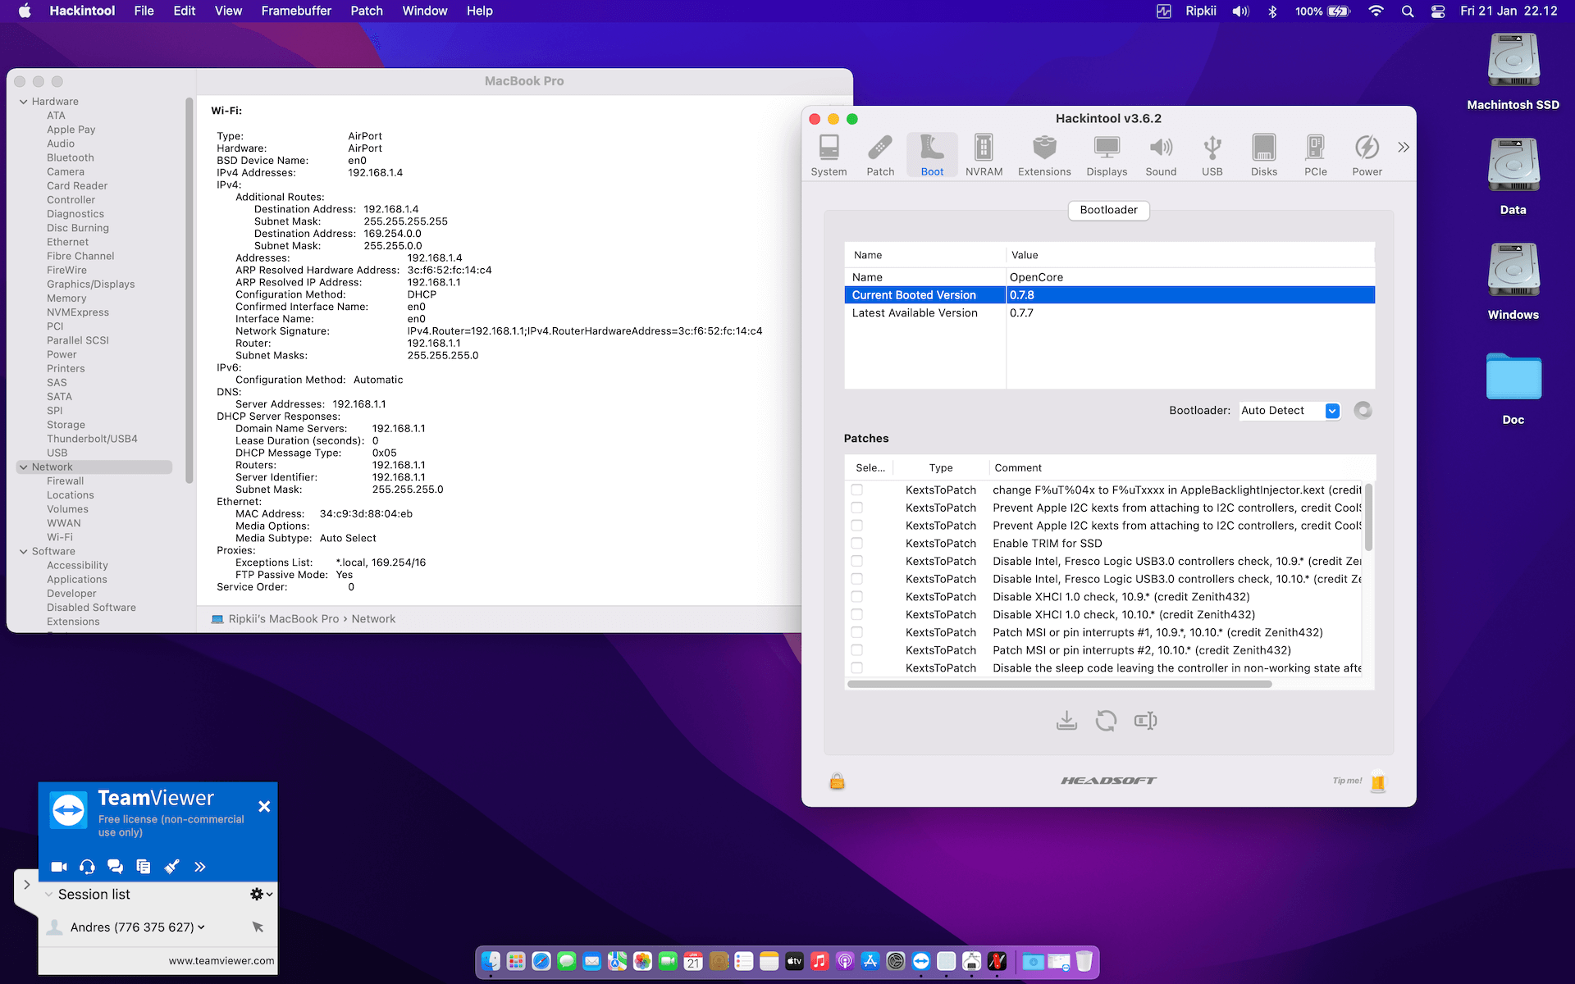This screenshot has width=1575, height=984.
Task: Open the System tab in Hackintool toolbar
Action: (x=829, y=155)
